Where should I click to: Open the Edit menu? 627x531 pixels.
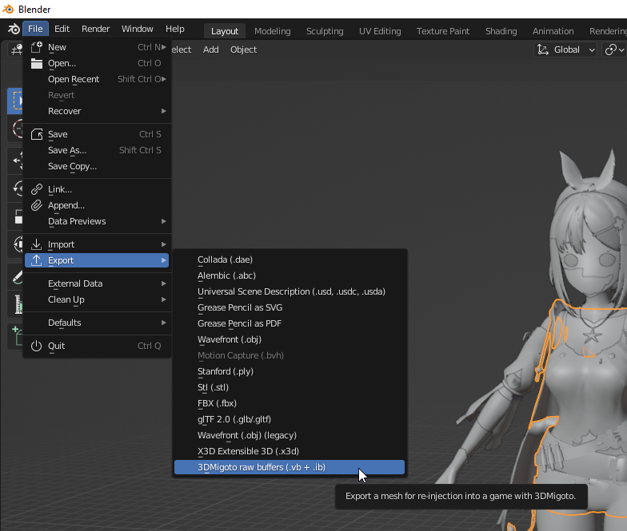point(62,29)
